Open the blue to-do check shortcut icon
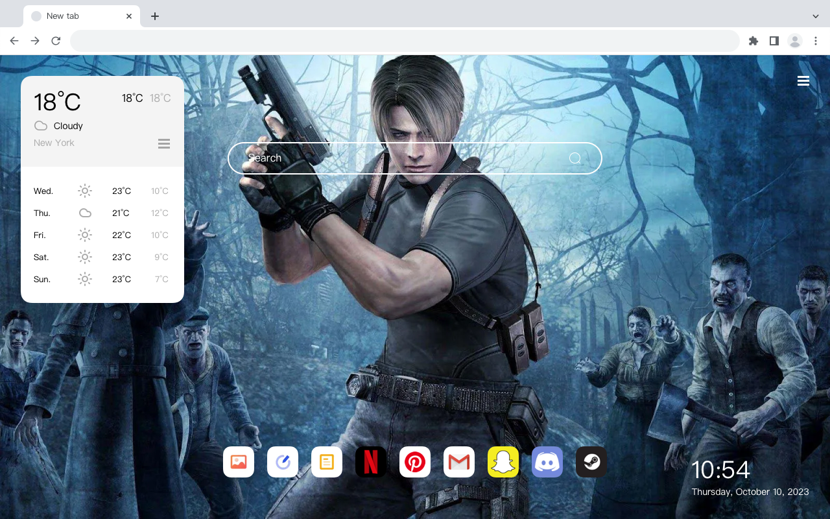Viewport: 830px width, 519px height. 283,462
